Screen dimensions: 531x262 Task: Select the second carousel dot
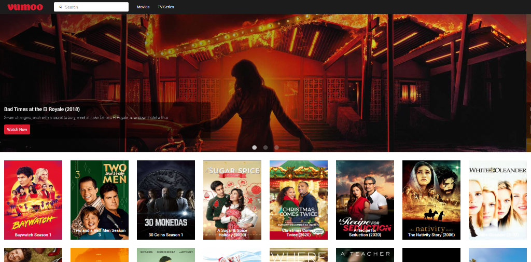pyautogui.click(x=265, y=147)
